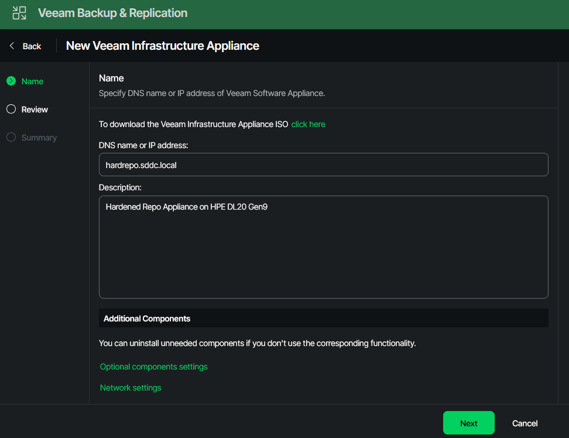Click the Back arrow chevron icon
Image resolution: width=569 pixels, height=438 pixels.
12,46
